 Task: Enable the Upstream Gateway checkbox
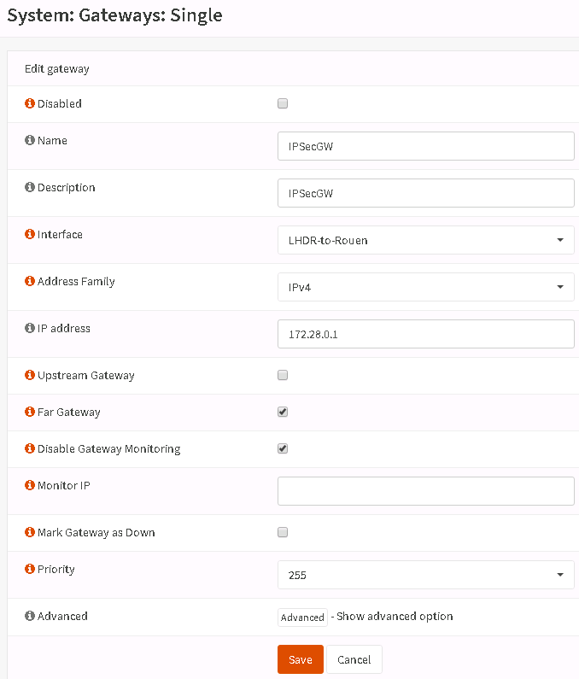283,375
